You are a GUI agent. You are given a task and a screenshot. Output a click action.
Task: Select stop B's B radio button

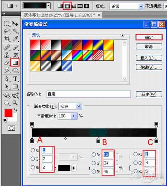click(94, 171)
